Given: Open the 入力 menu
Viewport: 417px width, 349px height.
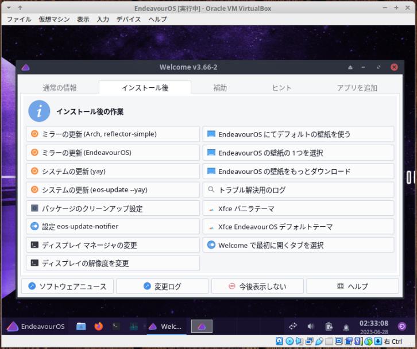Looking at the screenshot, I should [103, 19].
